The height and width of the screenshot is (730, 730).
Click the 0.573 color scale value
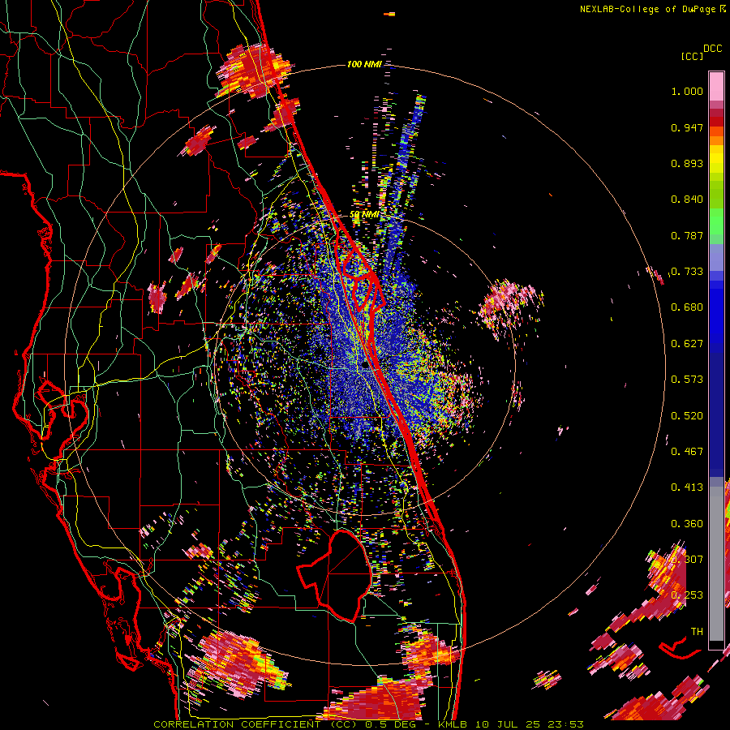click(687, 380)
